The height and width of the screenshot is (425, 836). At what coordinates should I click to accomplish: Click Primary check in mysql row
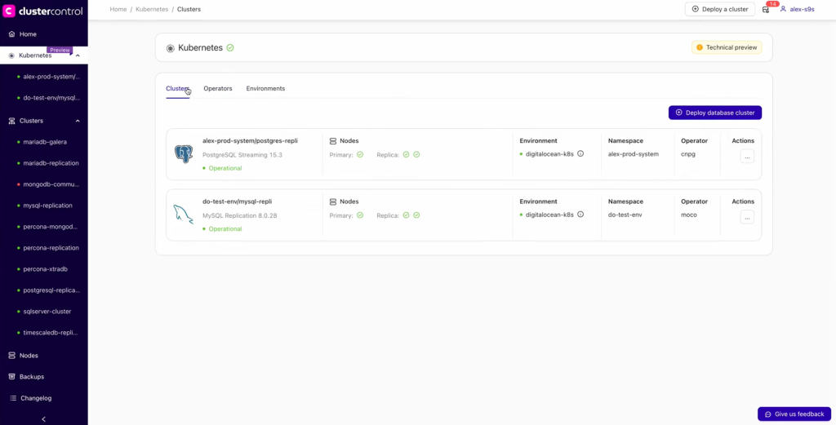[x=360, y=215]
